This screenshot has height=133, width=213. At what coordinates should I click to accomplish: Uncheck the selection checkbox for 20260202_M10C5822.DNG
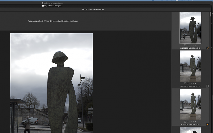click(x=207, y=48)
